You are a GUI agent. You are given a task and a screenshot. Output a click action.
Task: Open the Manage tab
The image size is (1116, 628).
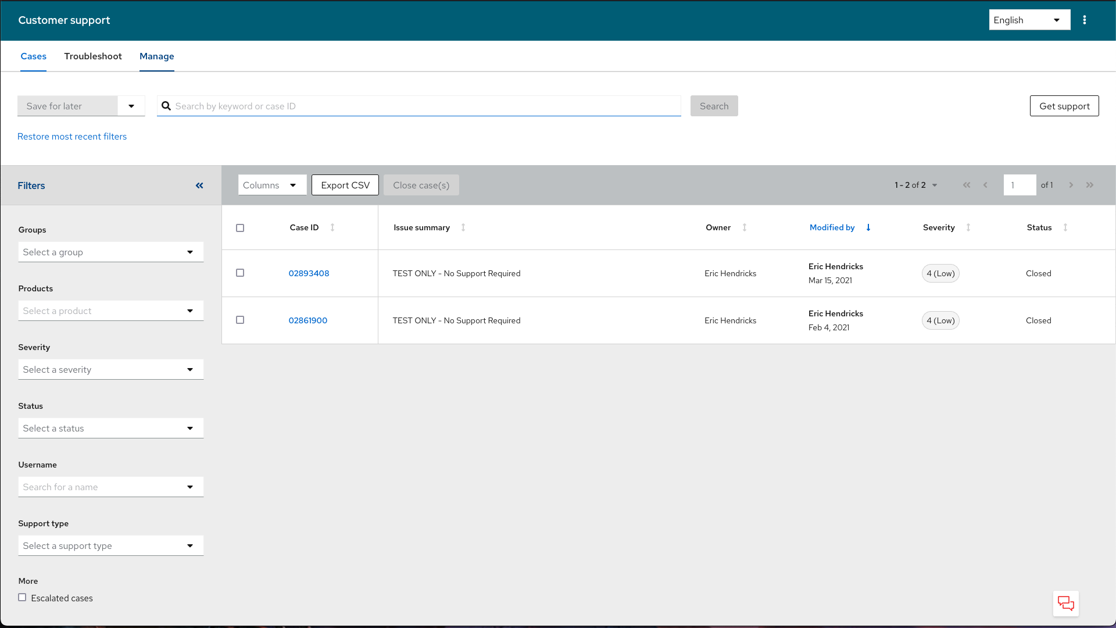click(x=157, y=56)
